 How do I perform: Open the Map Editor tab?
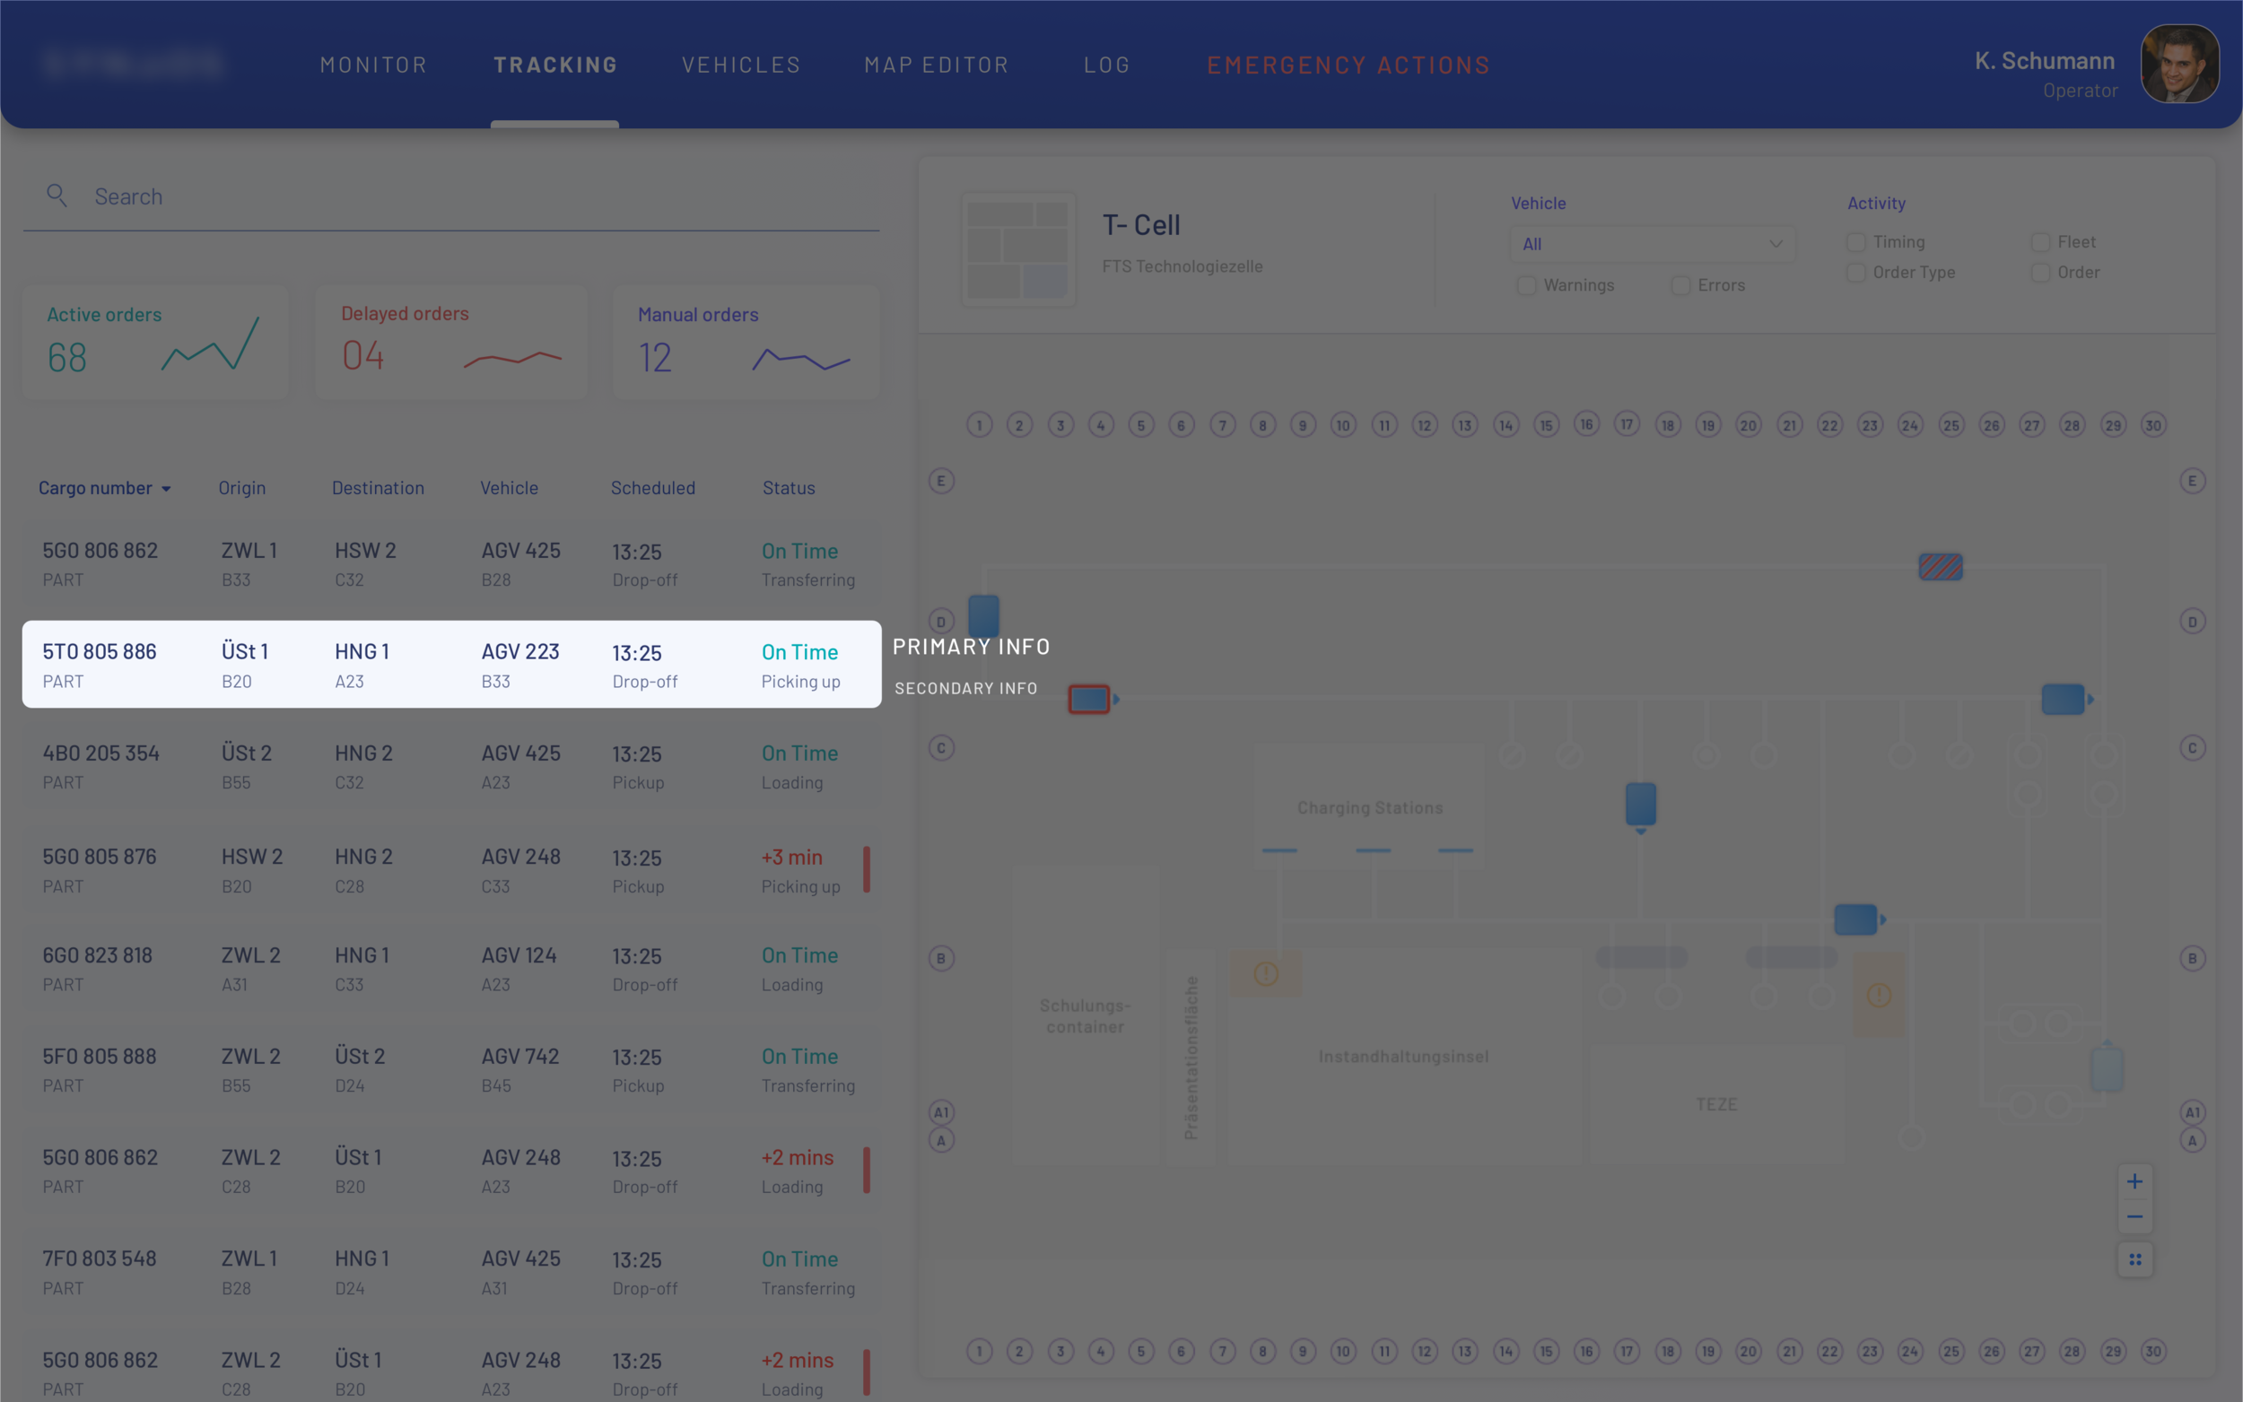pyautogui.click(x=937, y=65)
